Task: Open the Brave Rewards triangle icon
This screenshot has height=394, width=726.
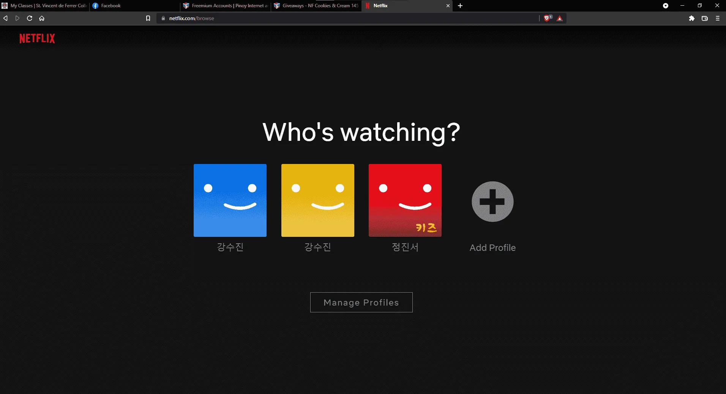Action: (x=560, y=18)
